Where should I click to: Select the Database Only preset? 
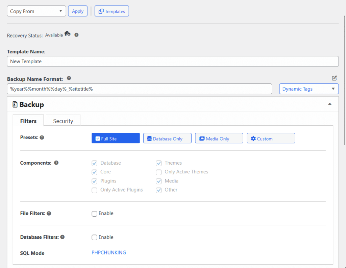[167, 138]
